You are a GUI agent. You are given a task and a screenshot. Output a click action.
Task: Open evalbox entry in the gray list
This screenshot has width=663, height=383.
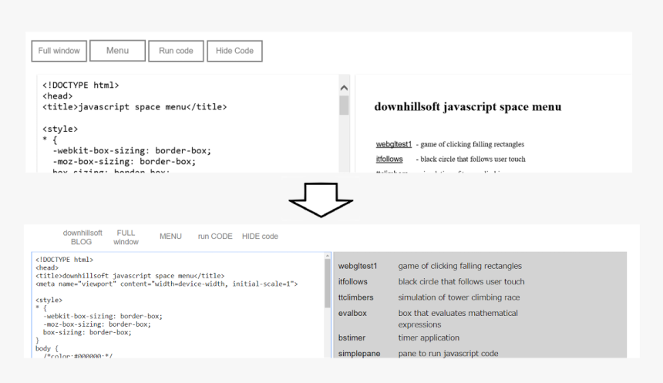tap(352, 313)
